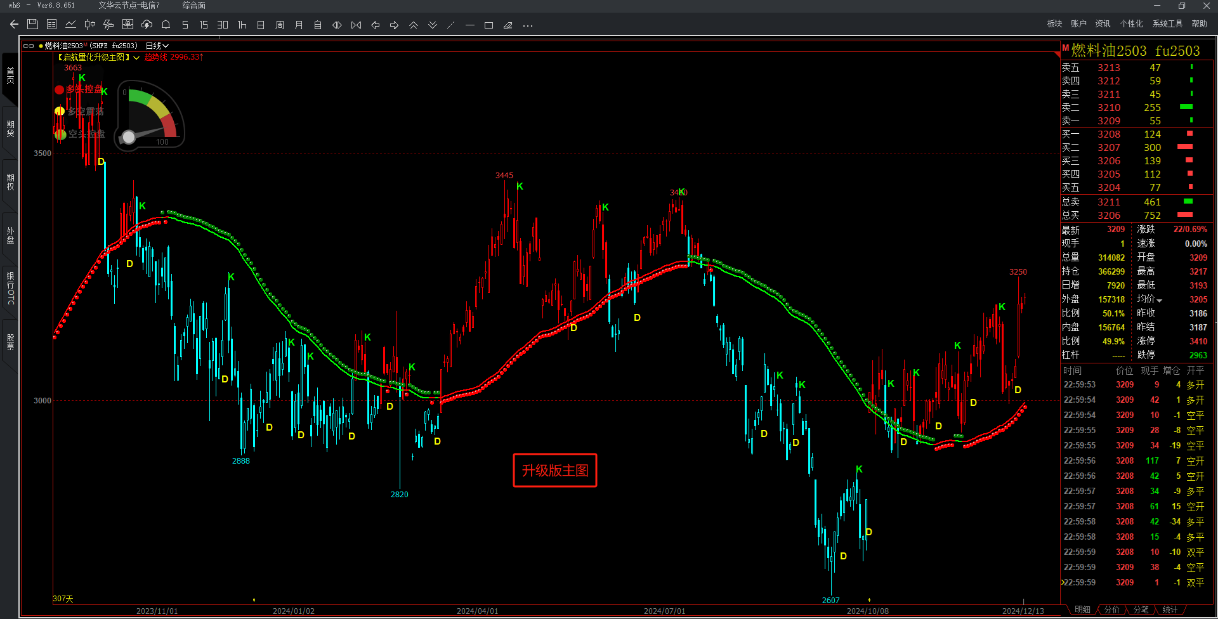The height and width of the screenshot is (619, 1218).
Task: Switch to the 分价 bottom tab
Action: [1111, 609]
